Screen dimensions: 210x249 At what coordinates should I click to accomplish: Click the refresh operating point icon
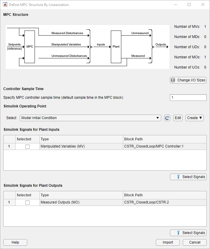(x=167, y=118)
